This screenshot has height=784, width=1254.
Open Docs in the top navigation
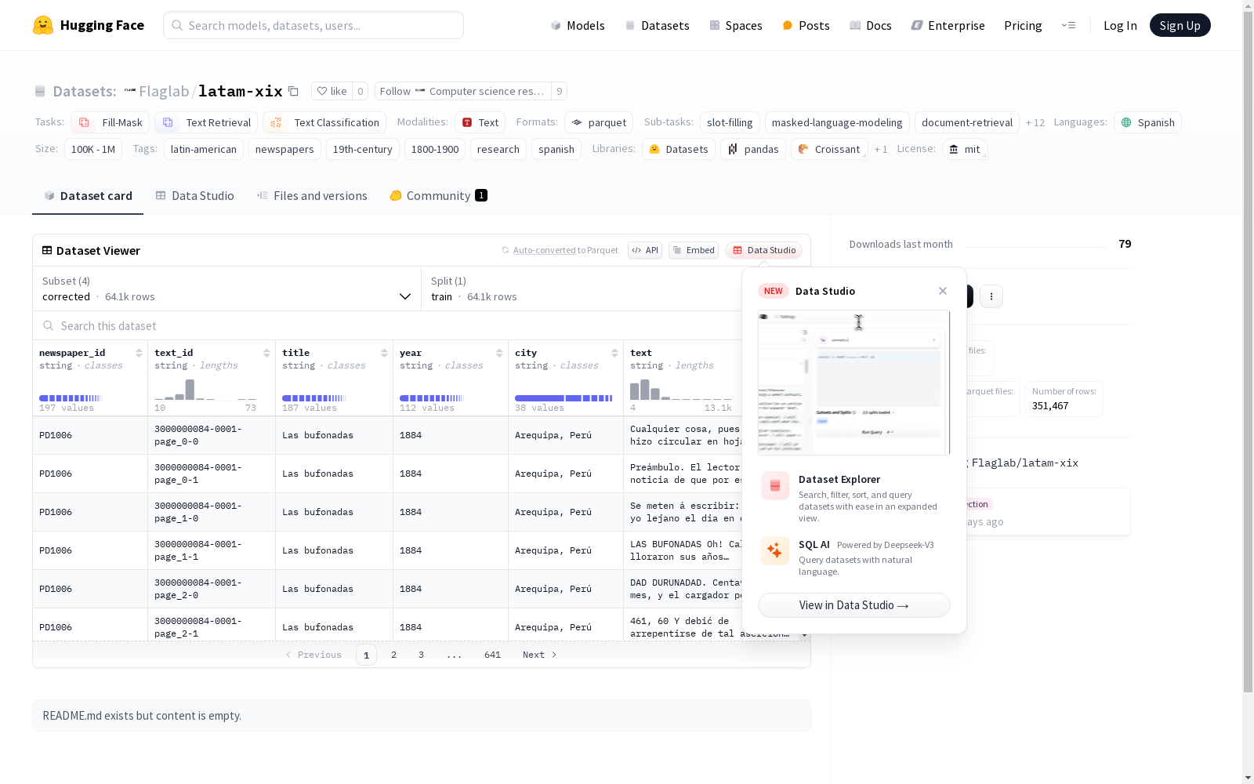pyautogui.click(x=870, y=25)
